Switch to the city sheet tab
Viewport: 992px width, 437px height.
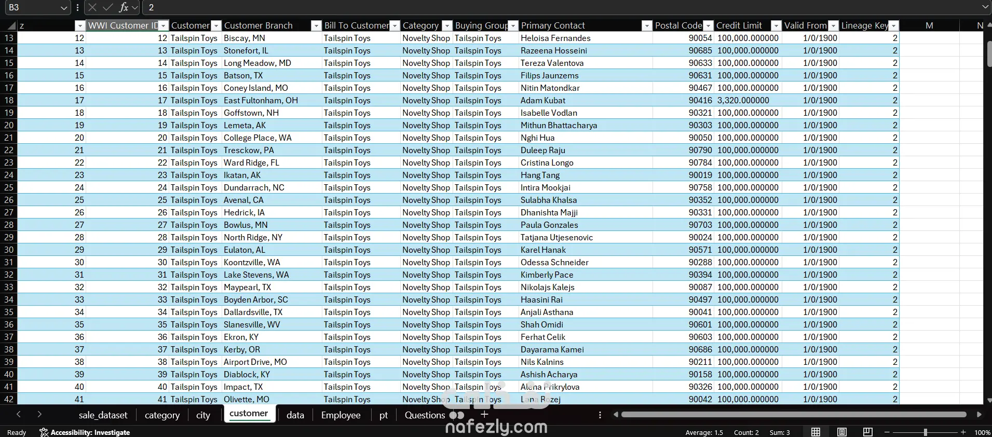203,415
